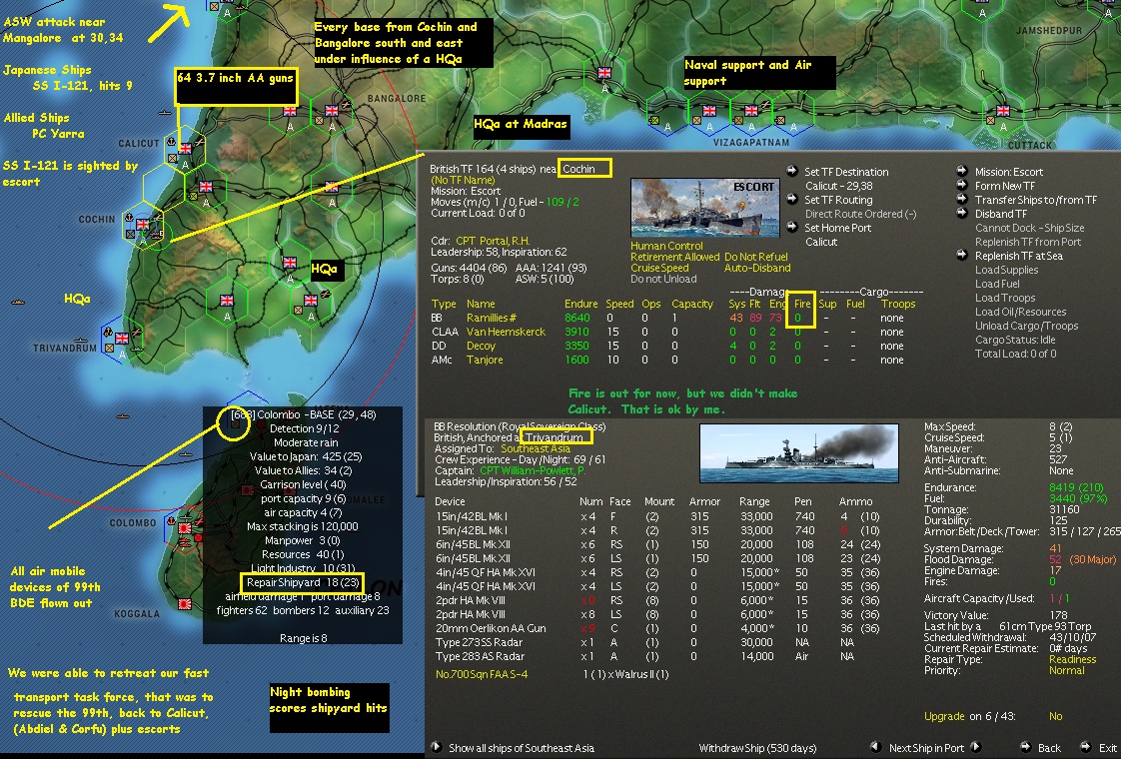
Task: Select the Cuttack base hex on map
Action: pos(1002,112)
